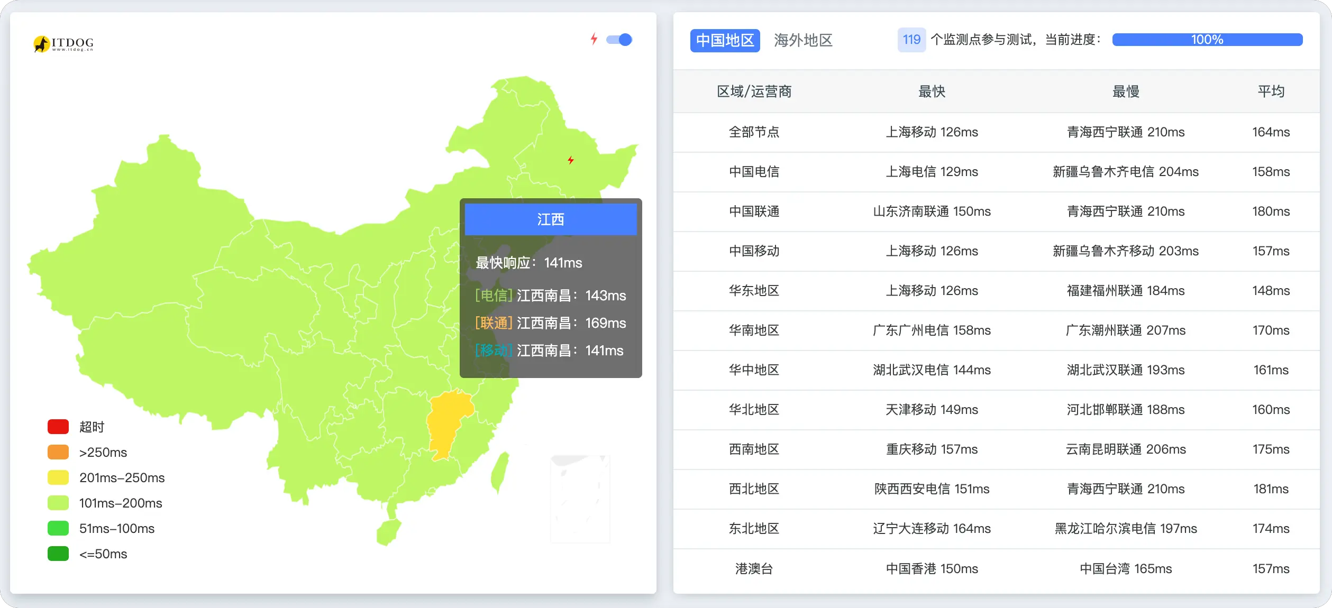Click the dark green <=50ms legend swatch
Image resolution: width=1332 pixels, height=608 pixels.
[58, 554]
